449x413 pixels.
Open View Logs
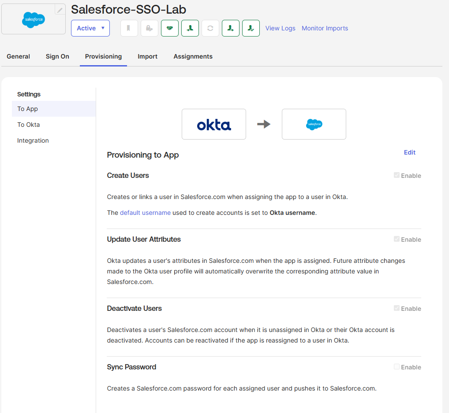pyautogui.click(x=280, y=28)
